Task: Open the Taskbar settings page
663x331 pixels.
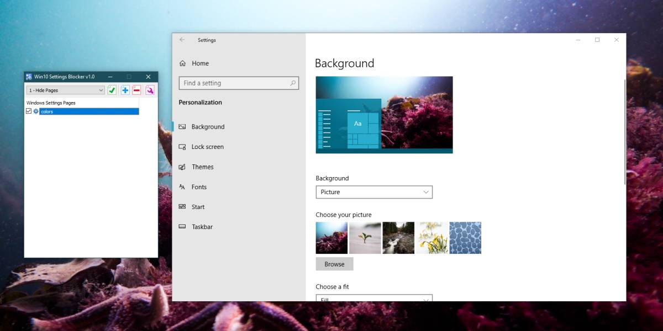Action: pyautogui.click(x=239, y=227)
